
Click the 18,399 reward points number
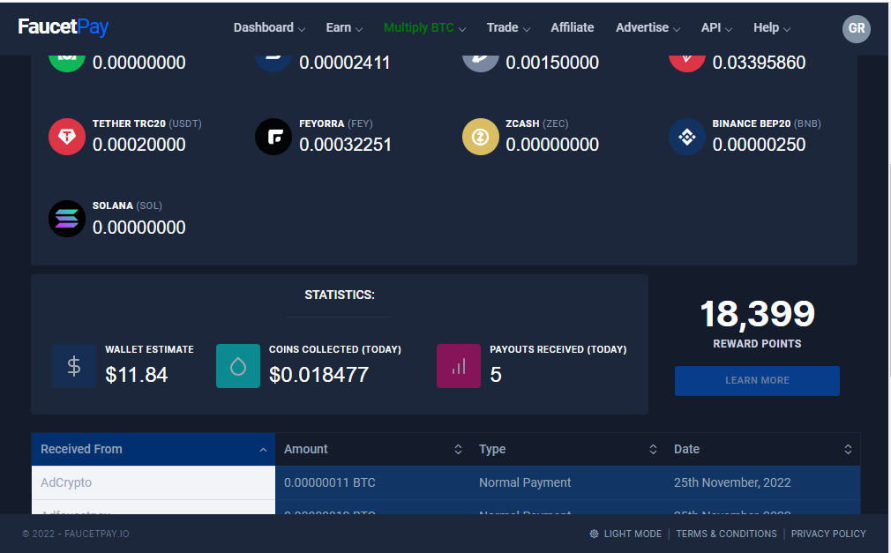point(758,314)
